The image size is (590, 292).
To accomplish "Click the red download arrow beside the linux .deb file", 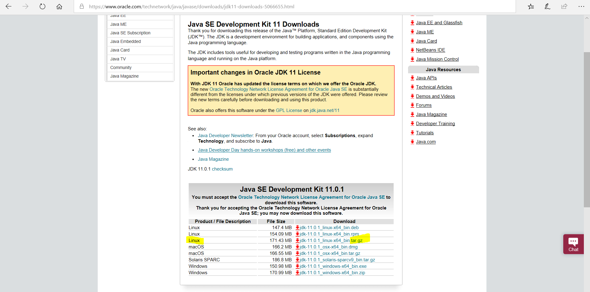I will pos(297,228).
